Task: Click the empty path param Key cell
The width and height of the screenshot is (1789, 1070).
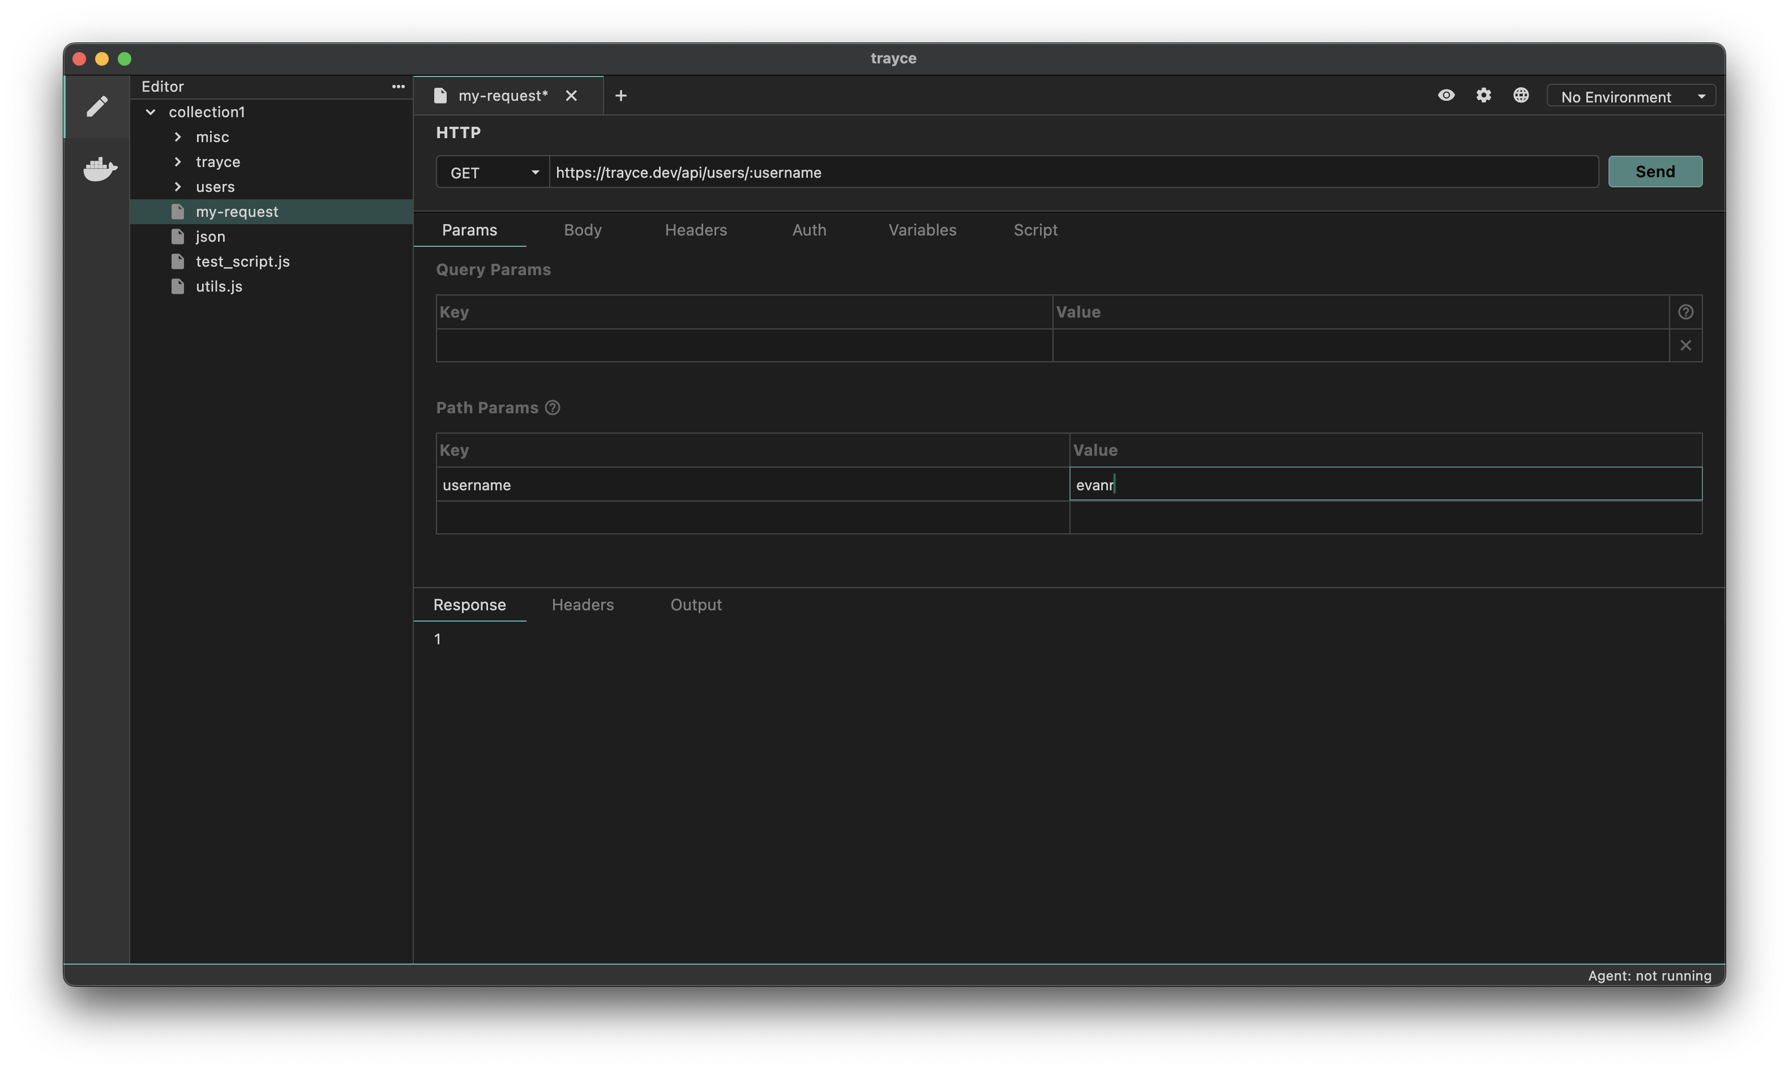Action: coord(752,517)
